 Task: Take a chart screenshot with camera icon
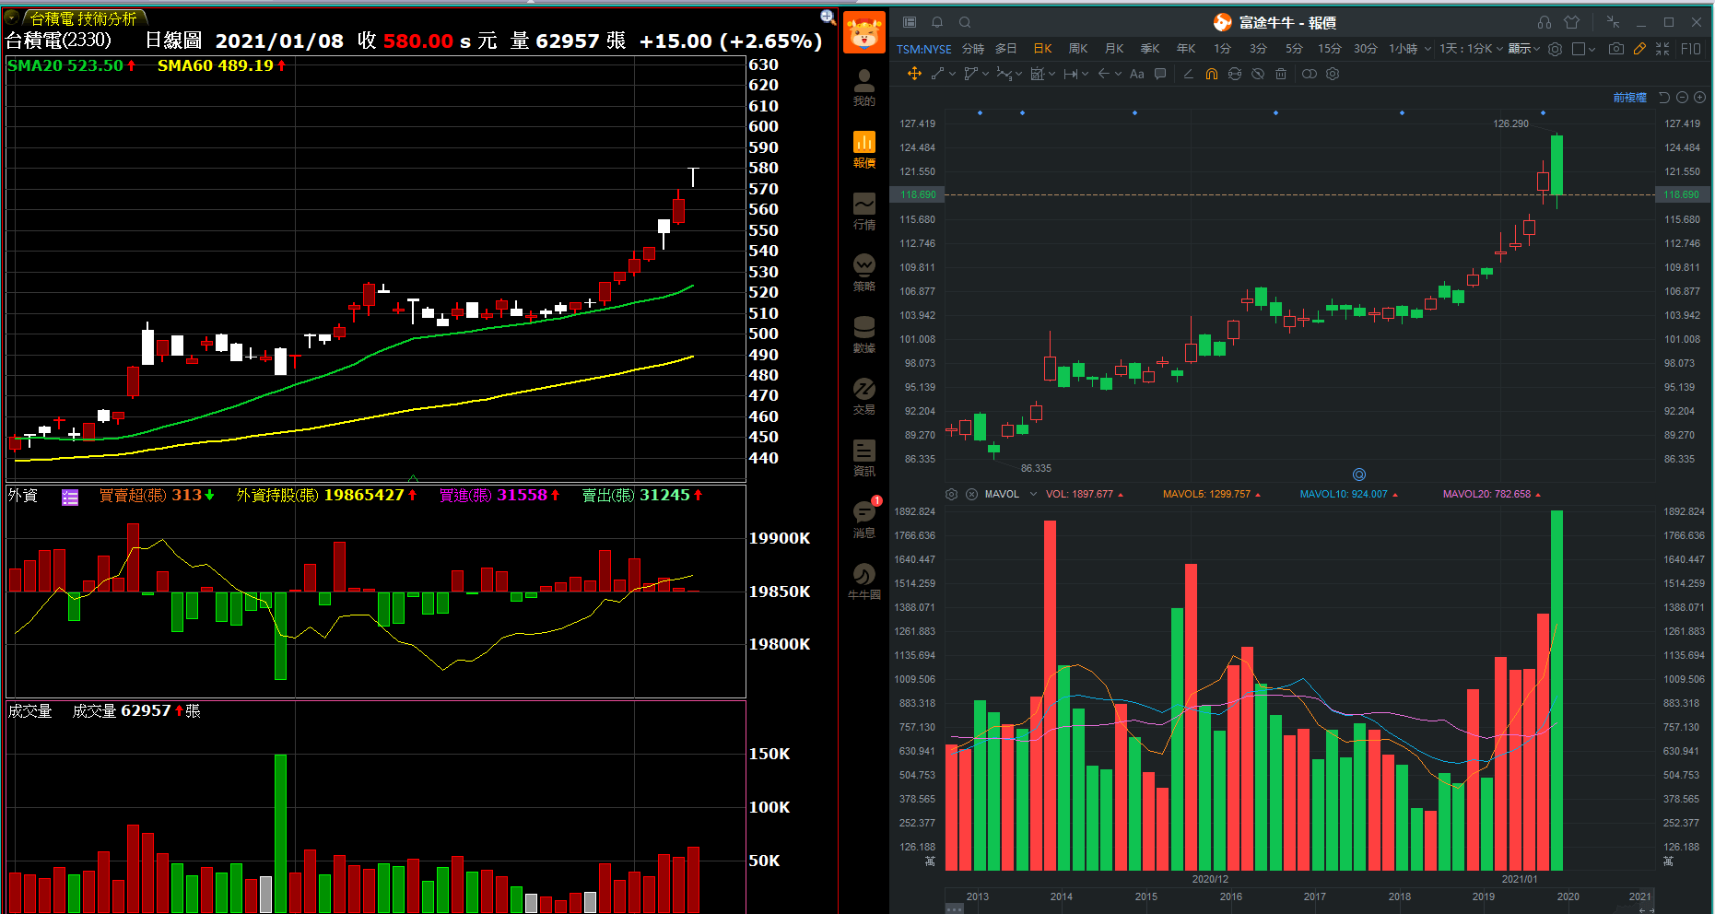[1616, 49]
